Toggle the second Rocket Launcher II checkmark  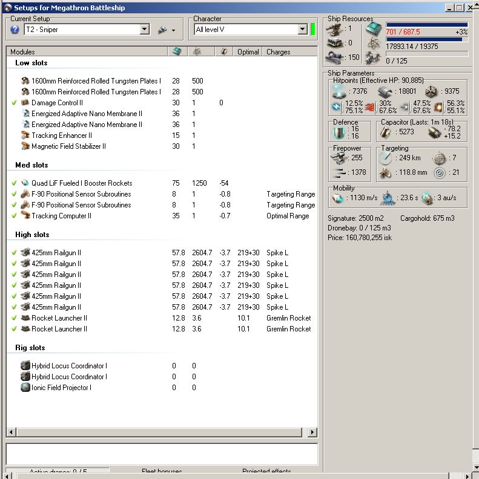point(14,329)
